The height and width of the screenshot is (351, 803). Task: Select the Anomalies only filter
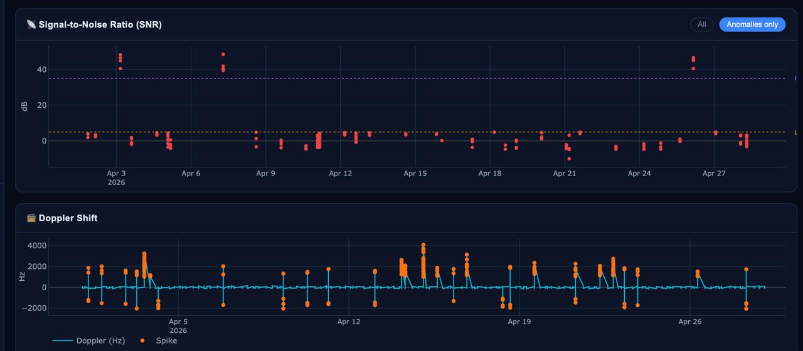[752, 24]
